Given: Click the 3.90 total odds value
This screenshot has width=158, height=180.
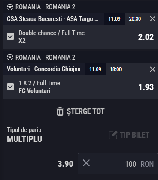Looking at the screenshot, I should 65,164.
